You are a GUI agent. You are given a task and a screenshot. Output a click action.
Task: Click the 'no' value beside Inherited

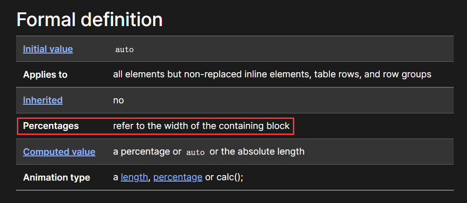point(118,100)
